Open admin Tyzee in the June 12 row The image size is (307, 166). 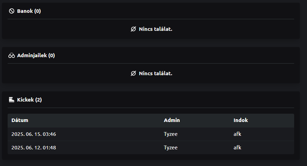pos(171,148)
